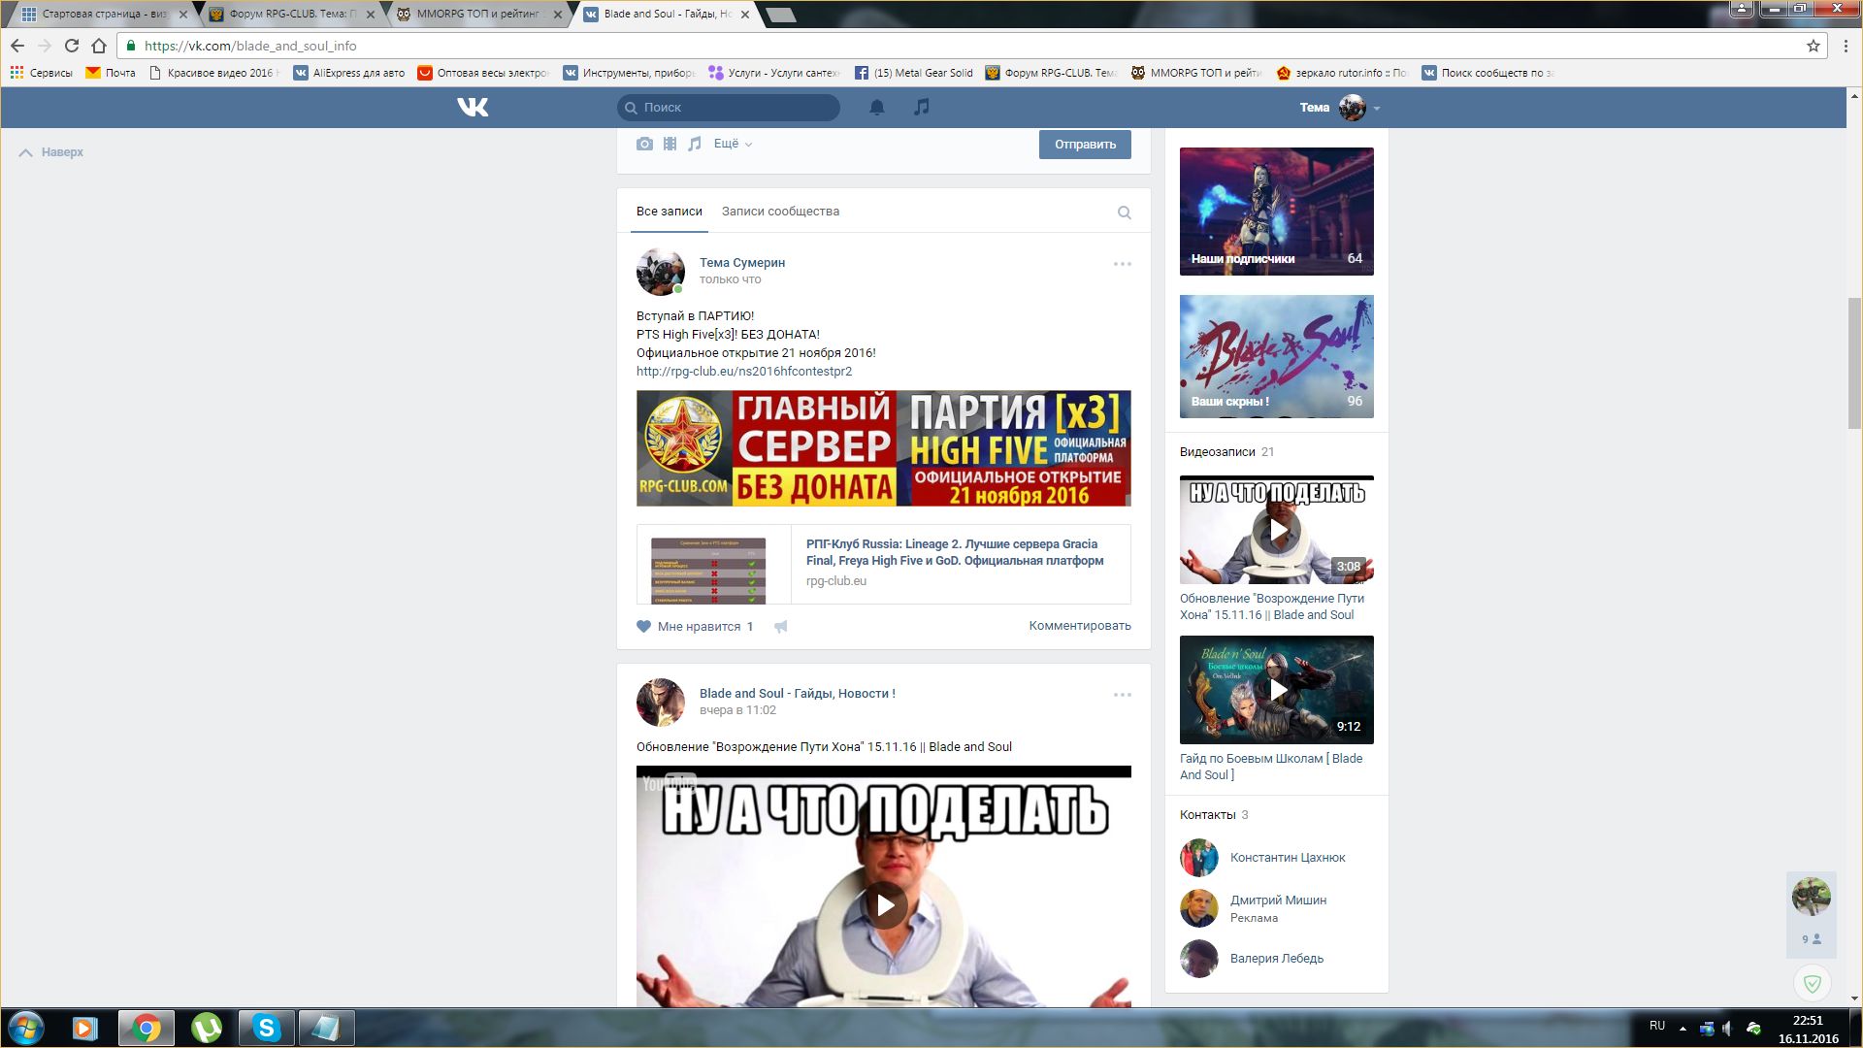The height and width of the screenshot is (1048, 1863).
Task: Click Комментировать link
Action: [x=1080, y=626]
